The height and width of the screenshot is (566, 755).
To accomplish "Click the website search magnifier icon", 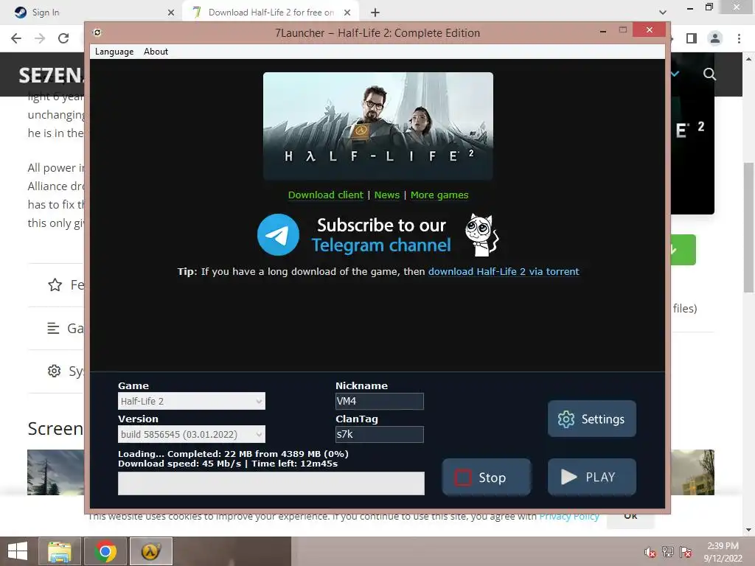I will click(x=709, y=74).
